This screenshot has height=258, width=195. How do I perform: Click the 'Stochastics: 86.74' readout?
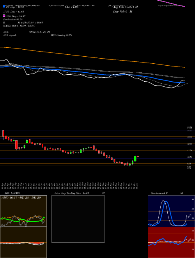(13, 20)
